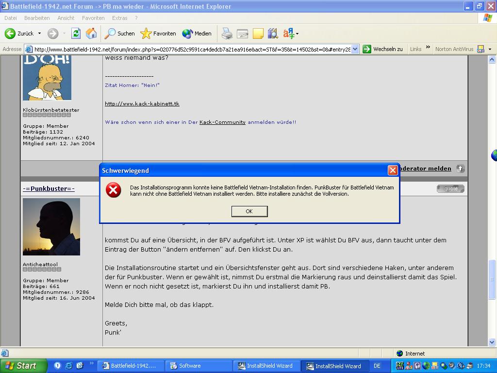Click the Outlook Express quick launch icon
Image resolution: width=497 pixels, height=373 pixels.
80,365
